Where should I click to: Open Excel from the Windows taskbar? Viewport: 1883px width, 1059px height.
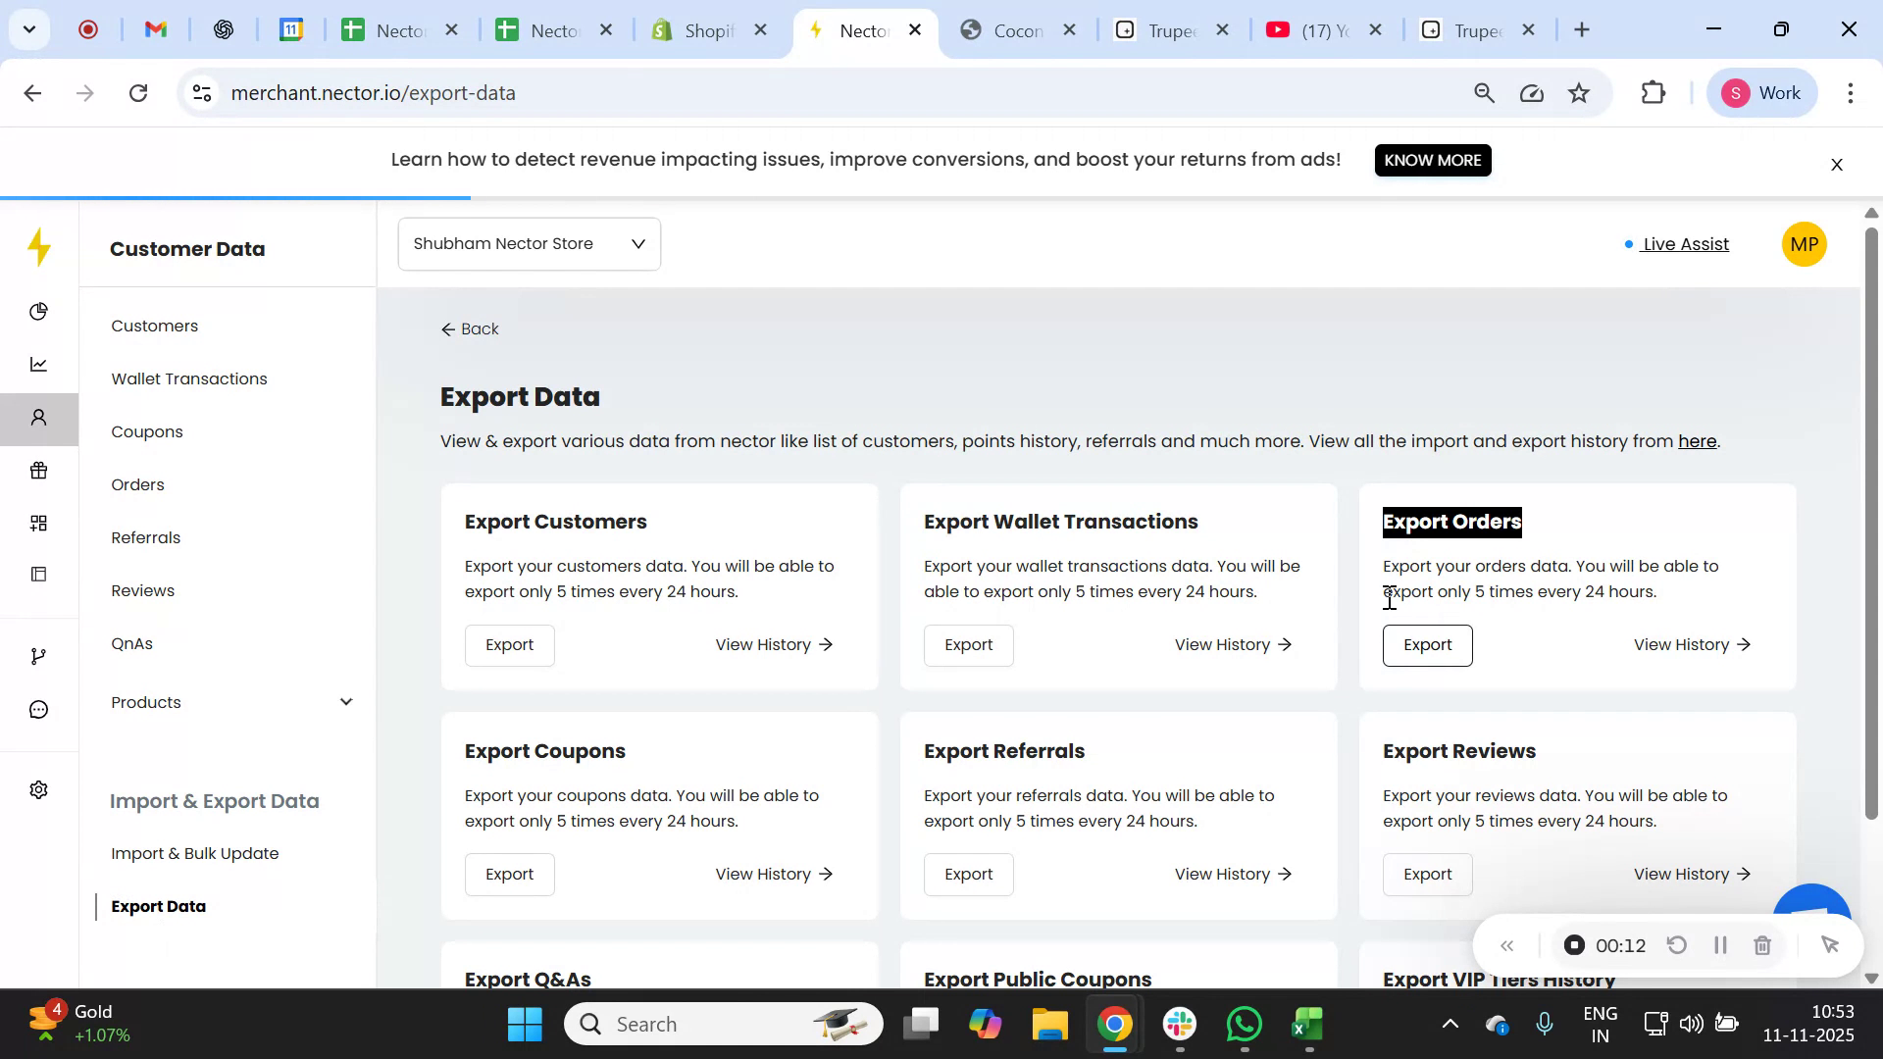(x=1307, y=1025)
